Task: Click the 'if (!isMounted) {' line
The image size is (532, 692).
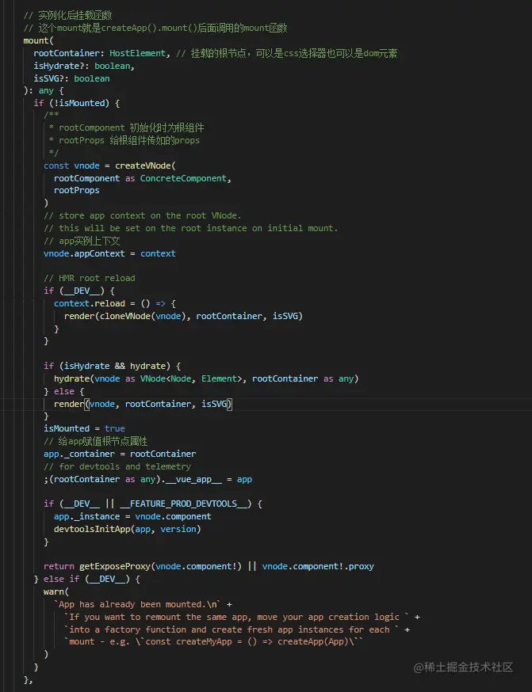Action: tap(76, 103)
